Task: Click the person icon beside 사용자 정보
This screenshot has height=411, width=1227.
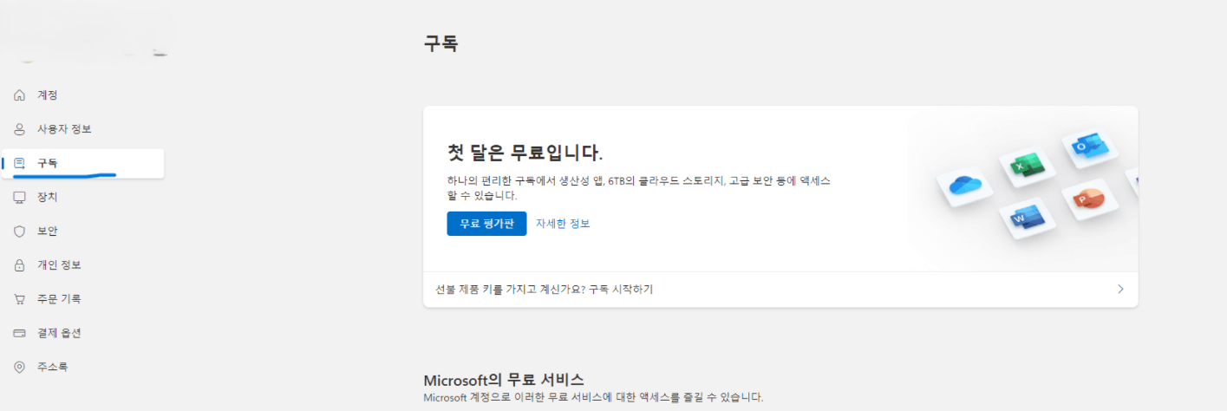Action: 20,129
